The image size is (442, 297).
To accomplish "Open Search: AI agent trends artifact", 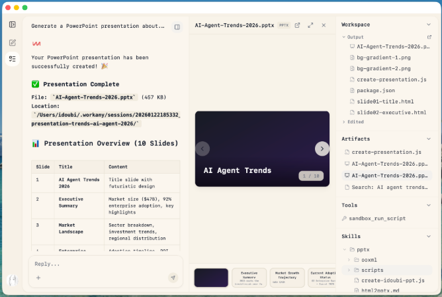I will [x=386, y=187].
